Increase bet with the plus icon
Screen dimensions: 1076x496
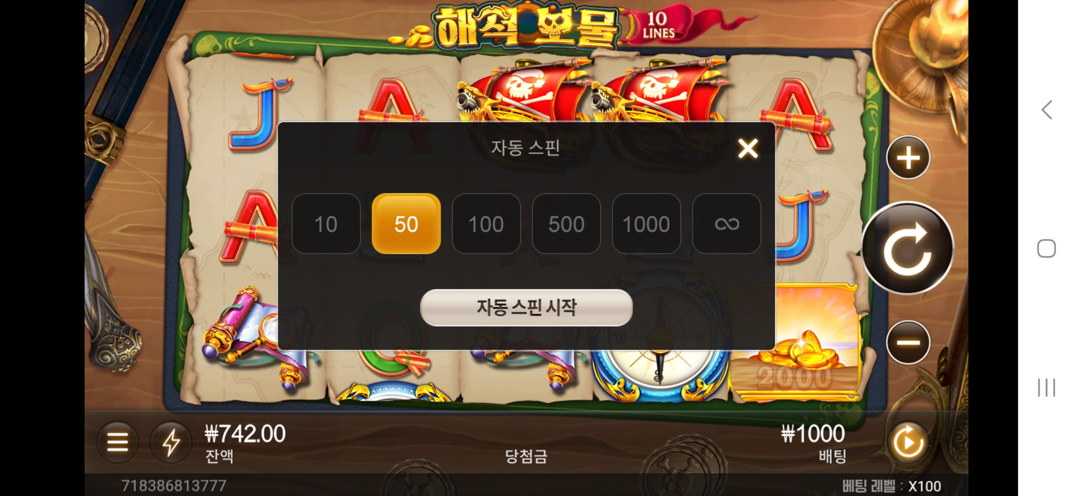coord(908,158)
